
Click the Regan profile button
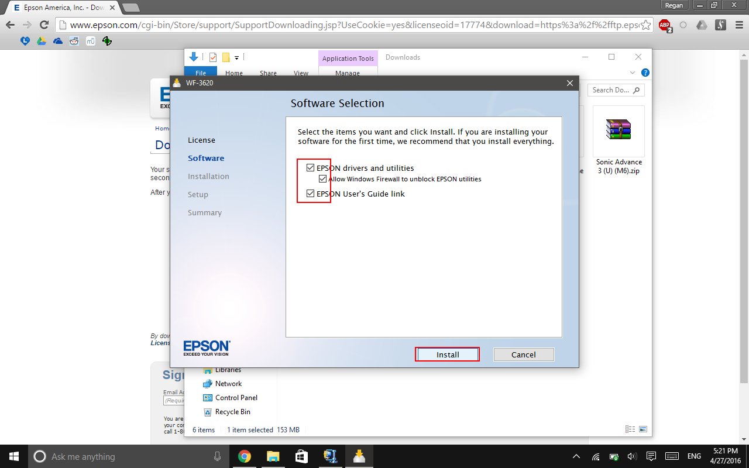pyautogui.click(x=674, y=5)
